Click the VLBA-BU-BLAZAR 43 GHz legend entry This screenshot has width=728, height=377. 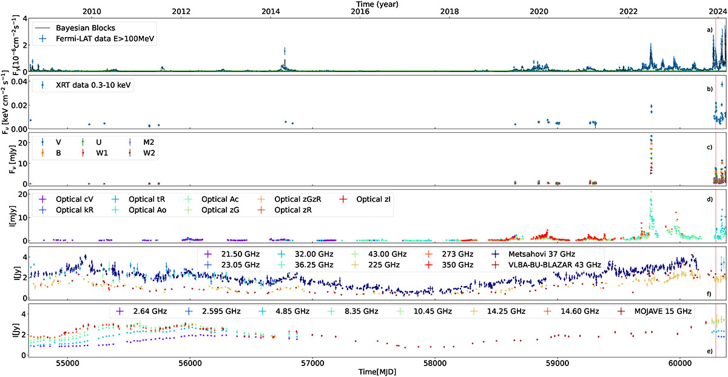click(550, 265)
